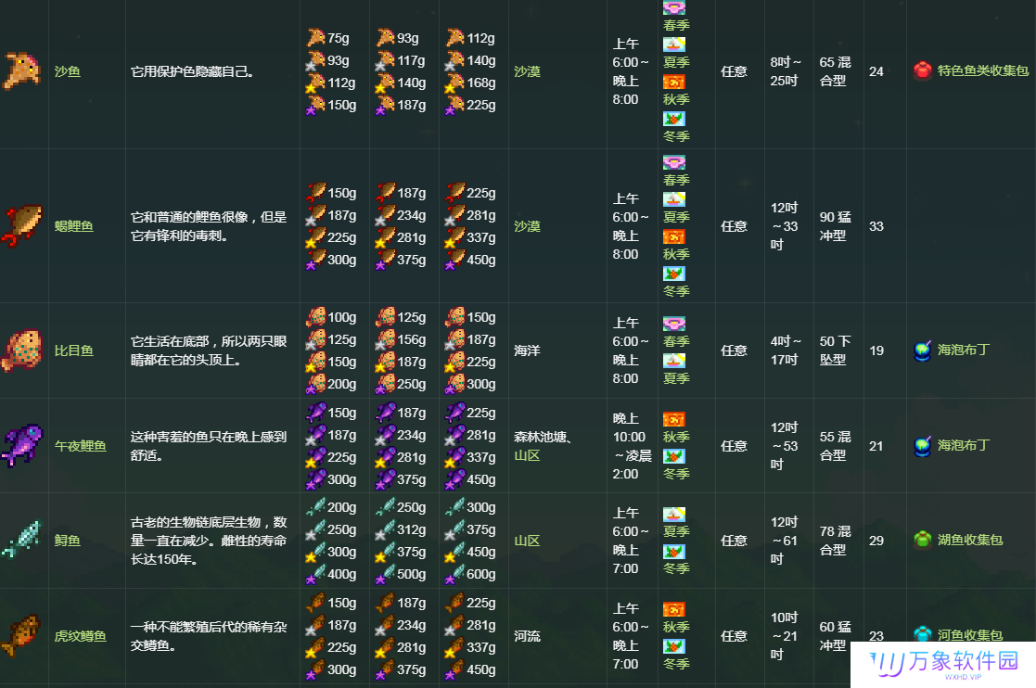Open the 虎纹鳟鱼 fish name link
Viewport: 1036px width, 688px height.
[80, 636]
